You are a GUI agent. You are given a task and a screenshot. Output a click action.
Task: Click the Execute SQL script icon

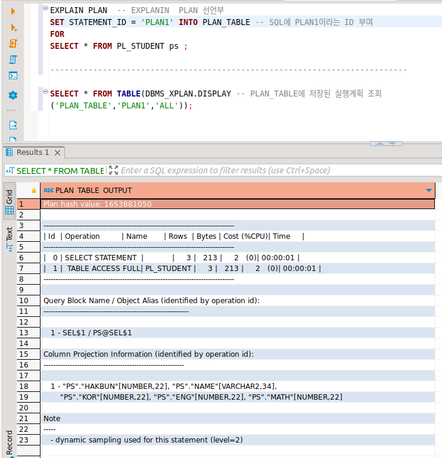[13, 43]
